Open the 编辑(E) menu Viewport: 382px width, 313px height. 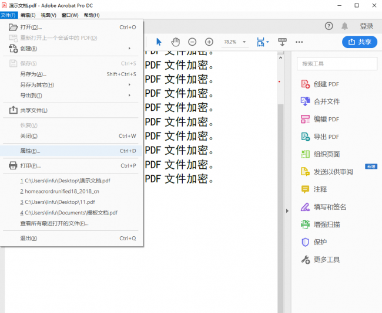tap(28, 15)
